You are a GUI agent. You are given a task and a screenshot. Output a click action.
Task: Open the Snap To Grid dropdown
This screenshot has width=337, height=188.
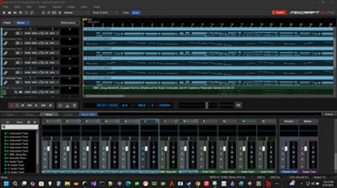point(103,13)
